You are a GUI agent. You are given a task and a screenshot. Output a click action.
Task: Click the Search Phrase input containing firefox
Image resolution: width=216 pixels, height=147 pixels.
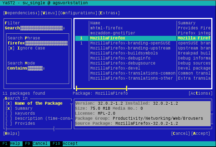[38, 43]
